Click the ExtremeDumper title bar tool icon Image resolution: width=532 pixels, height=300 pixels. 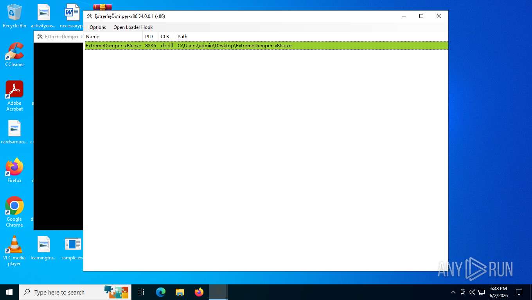pyautogui.click(x=90, y=16)
